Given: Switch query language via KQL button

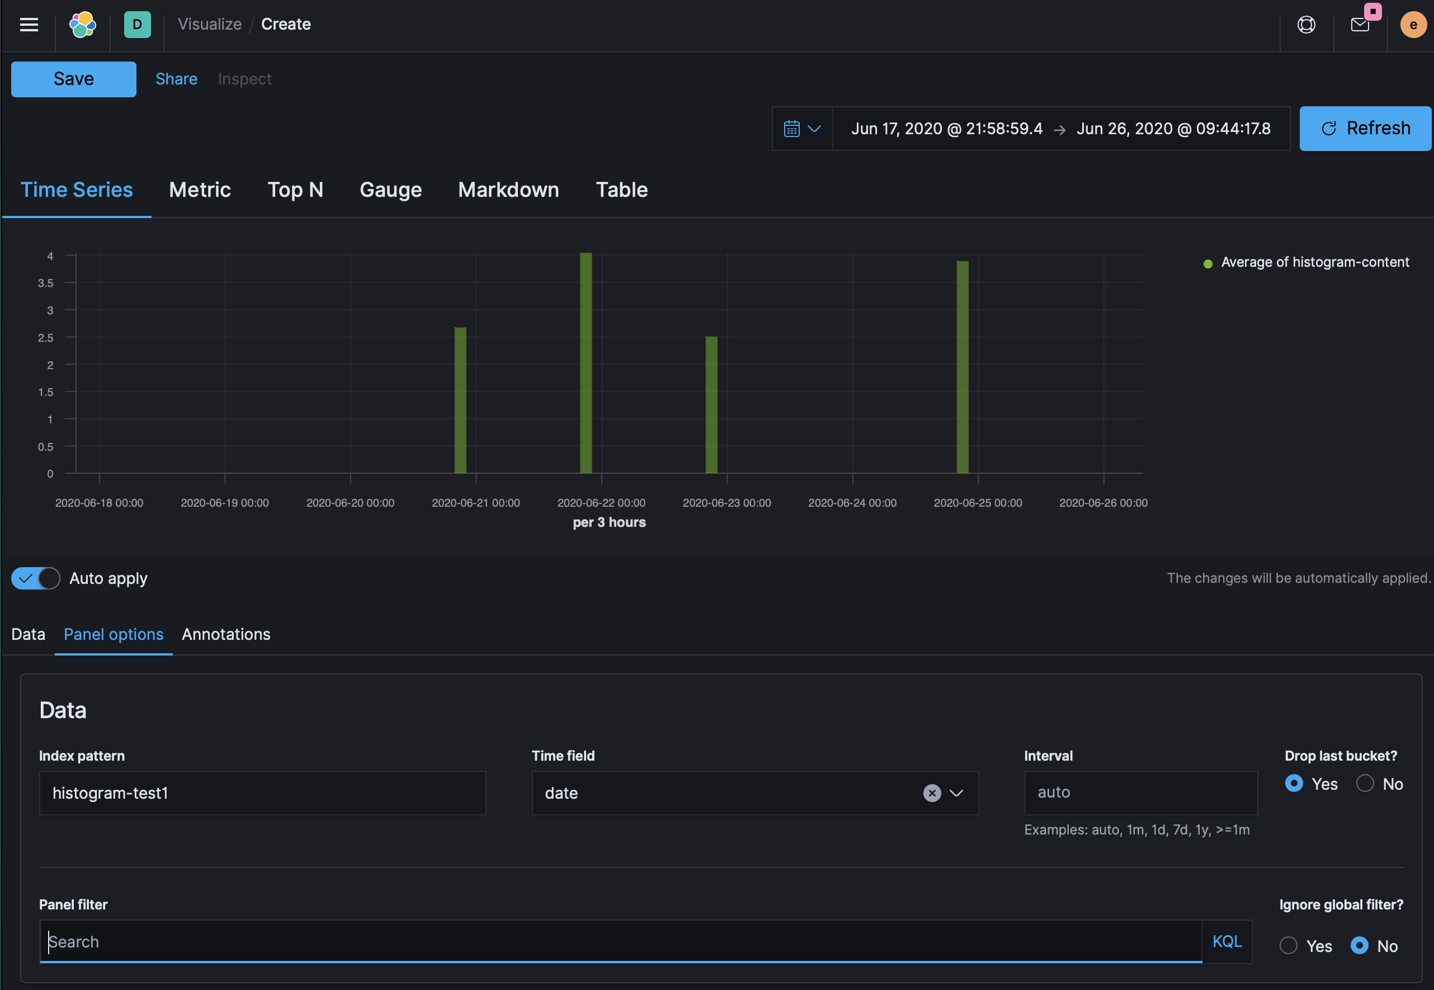Looking at the screenshot, I should (1227, 941).
